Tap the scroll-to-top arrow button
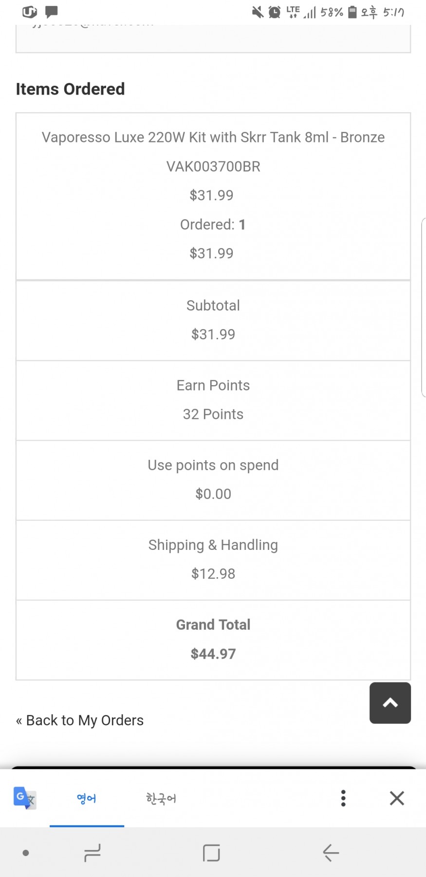This screenshot has height=877, width=426. coord(390,702)
